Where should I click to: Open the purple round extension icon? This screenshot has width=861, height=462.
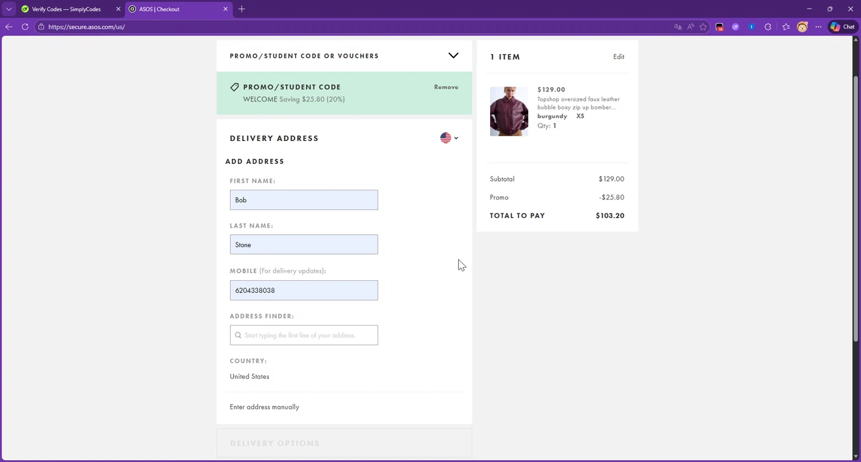[735, 27]
